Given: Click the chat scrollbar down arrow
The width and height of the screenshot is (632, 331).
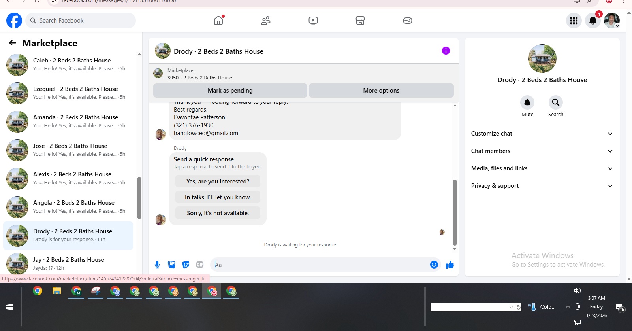Looking at the screenshot, I should point(455,249).
